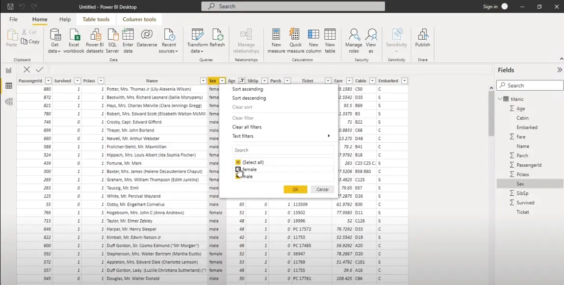Switch to Report view in left sidebar
The height and width of the screenshot is (285, 564).
[8, 70]
